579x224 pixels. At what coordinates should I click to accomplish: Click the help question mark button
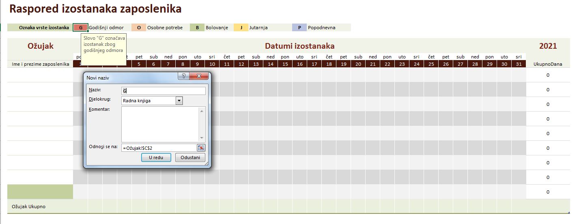click(183, 76)
